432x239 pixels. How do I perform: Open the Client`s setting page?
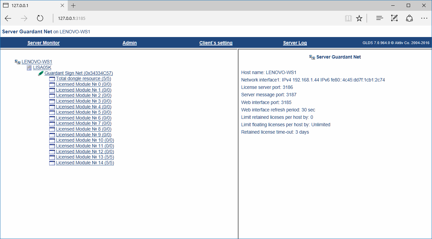click(216, 43)
